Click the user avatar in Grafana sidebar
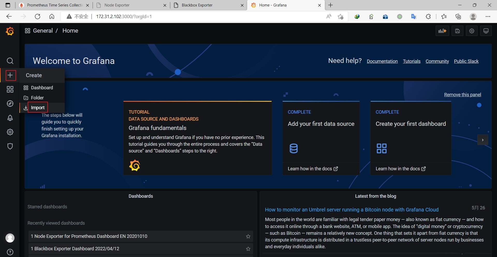The width and height of the screenshot is (497, 257). click(x=10, y=238)
